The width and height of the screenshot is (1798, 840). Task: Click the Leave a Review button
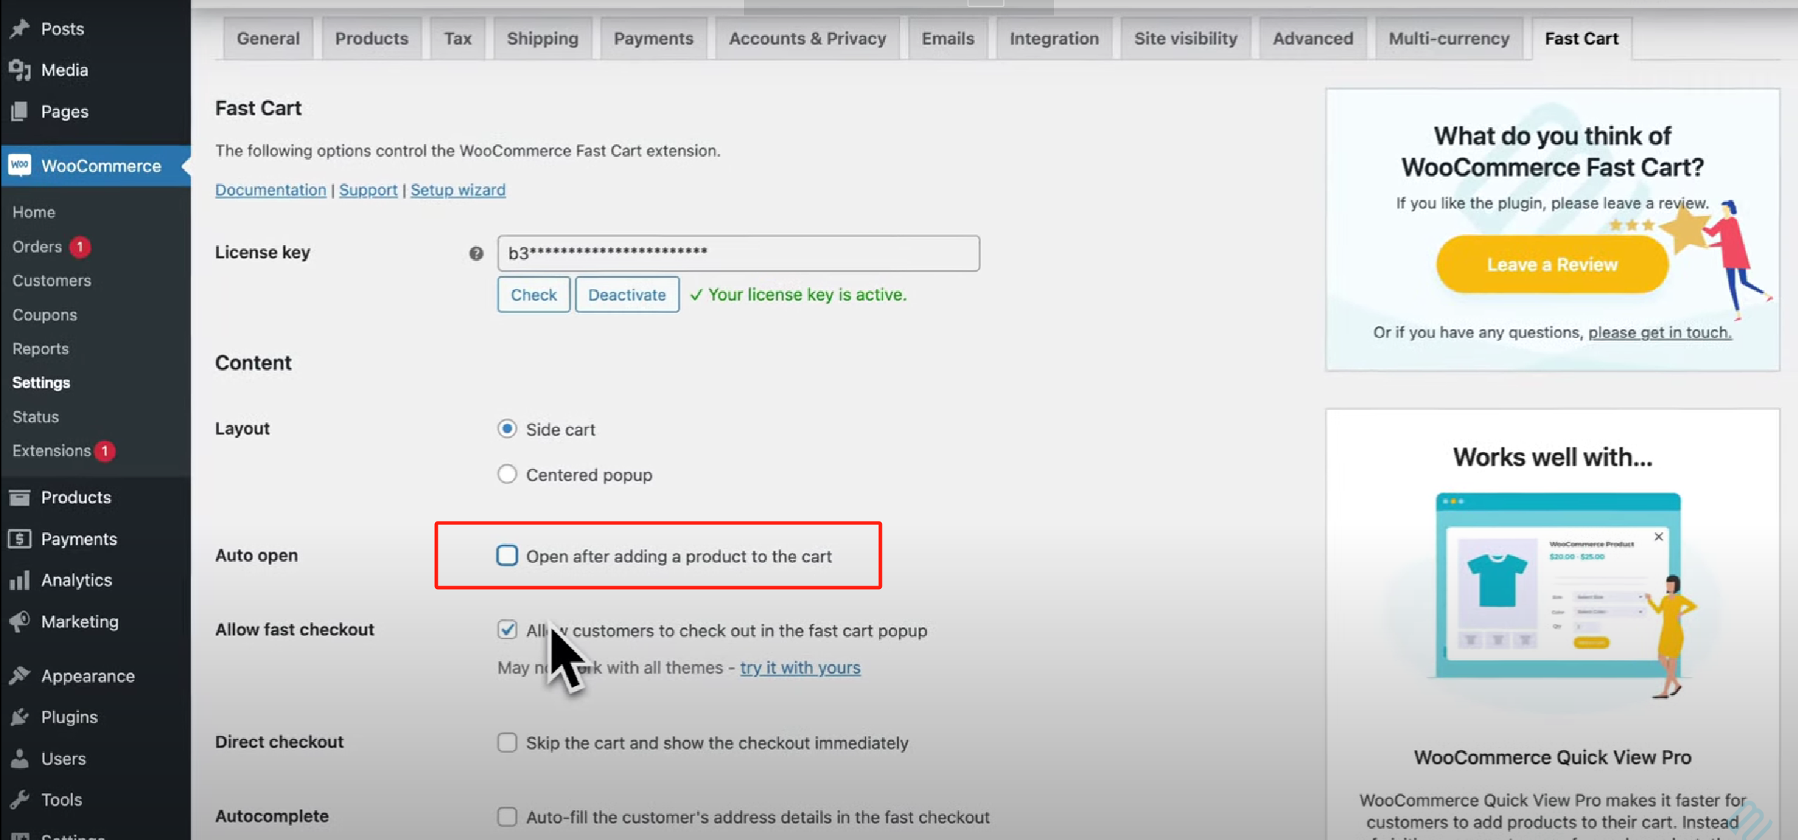pos(1551,264)
